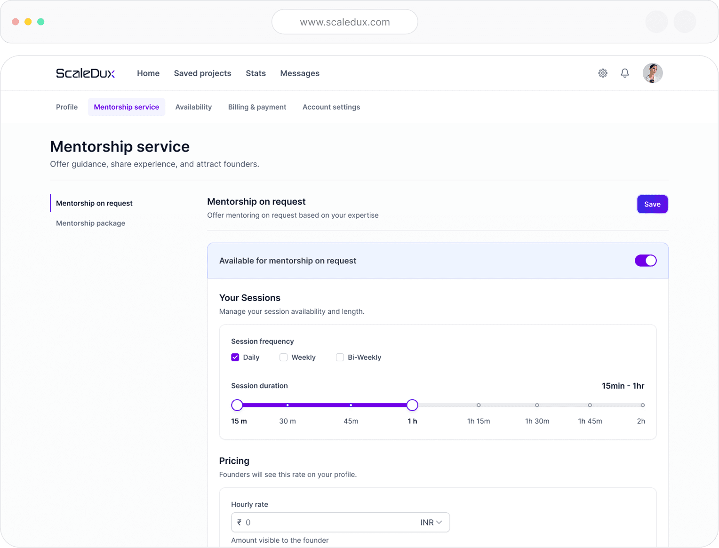Viewport: 719px width, 548px height.
Task: Click the 30 m slider stop
Action: [288, 405]
